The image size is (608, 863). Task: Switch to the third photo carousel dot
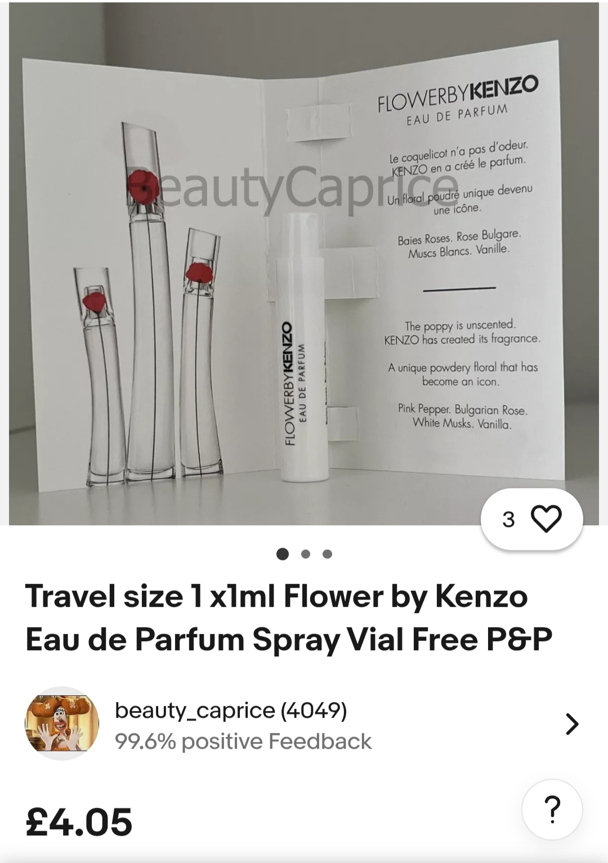(327, 554)
